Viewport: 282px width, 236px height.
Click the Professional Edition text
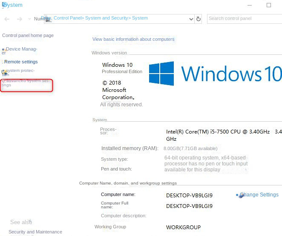pyautogui.click(x=122, y=71)
